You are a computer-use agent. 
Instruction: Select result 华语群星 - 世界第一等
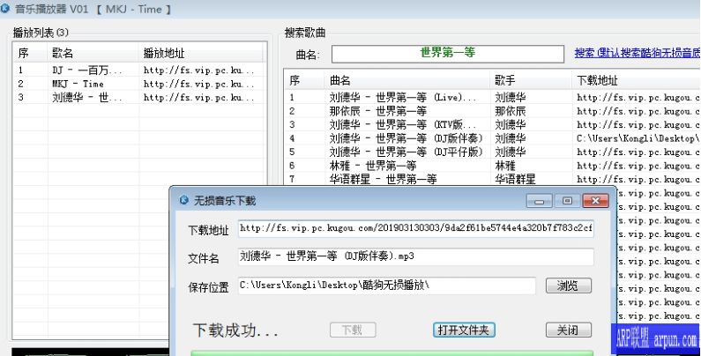coord(493,179)
